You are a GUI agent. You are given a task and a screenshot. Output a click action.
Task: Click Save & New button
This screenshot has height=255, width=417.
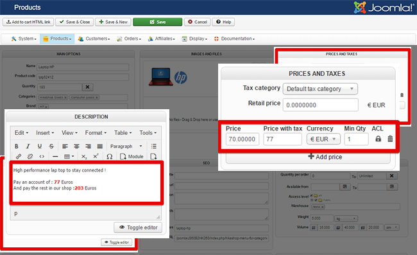coord(114,22)
